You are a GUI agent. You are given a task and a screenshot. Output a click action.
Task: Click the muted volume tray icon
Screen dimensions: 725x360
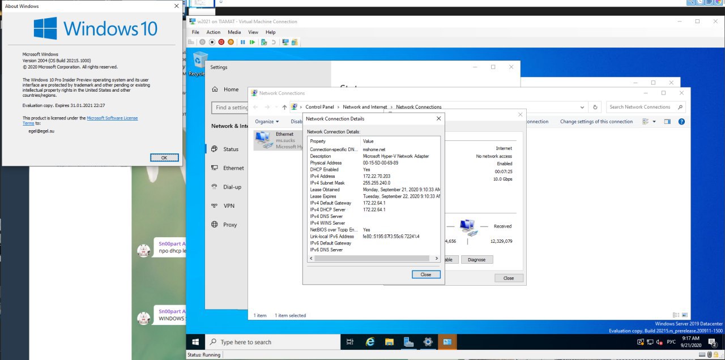coord(660,342)
